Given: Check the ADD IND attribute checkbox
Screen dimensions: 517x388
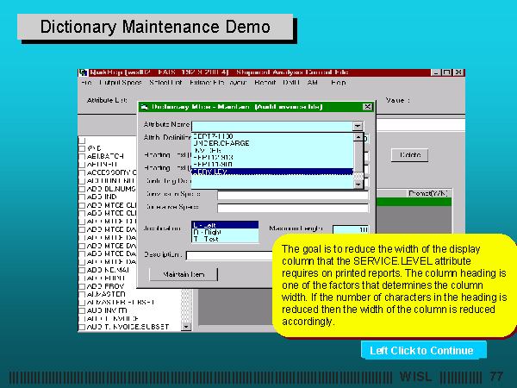Looking at the screenshot, I should [82, 196].
